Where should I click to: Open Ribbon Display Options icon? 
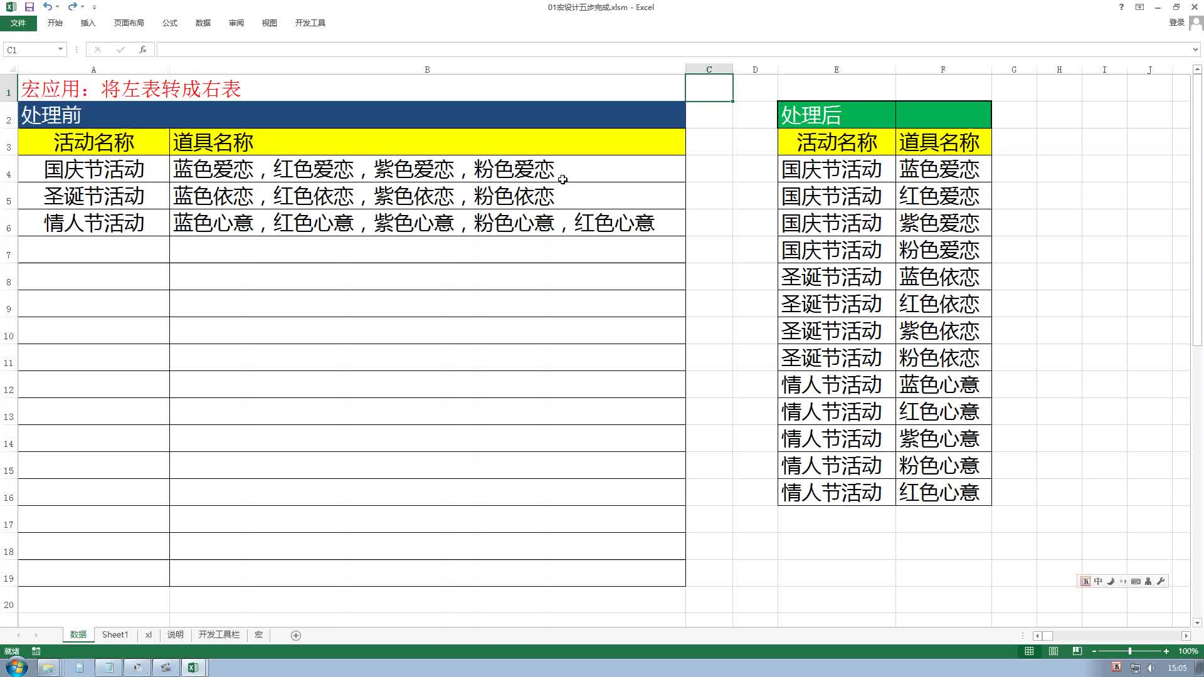pyautogui.click(x=1139, y=7)
